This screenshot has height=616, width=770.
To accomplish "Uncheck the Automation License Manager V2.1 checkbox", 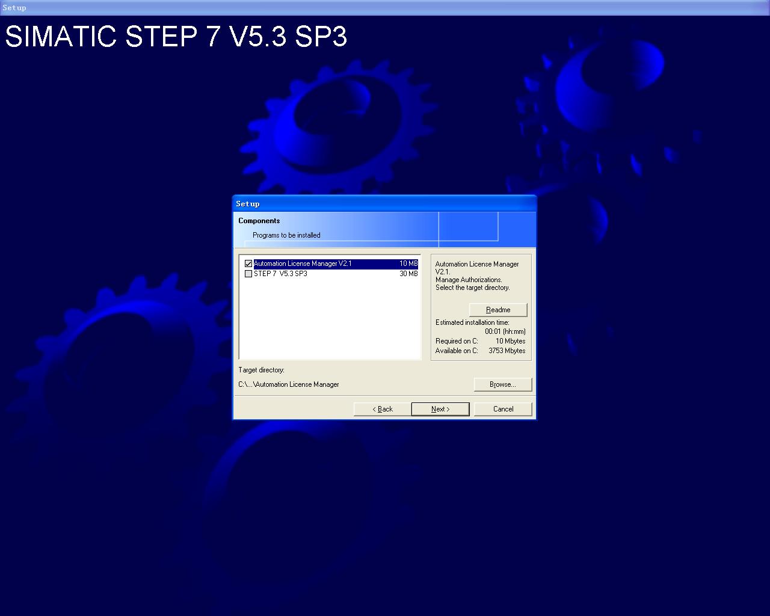I will pos(248,263).
